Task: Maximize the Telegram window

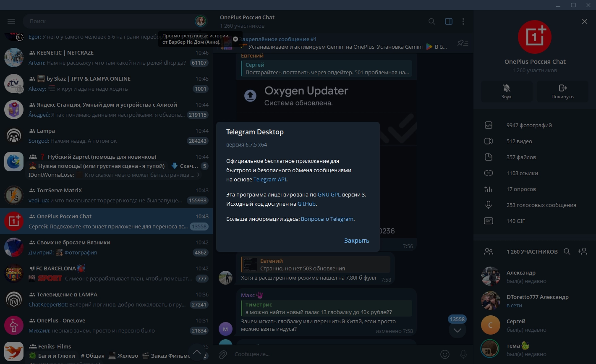Action: [573, 5]
